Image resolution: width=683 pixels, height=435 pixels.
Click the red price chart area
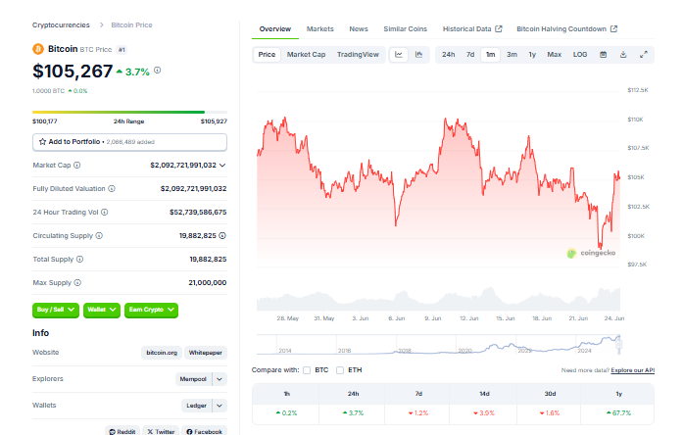438,192
